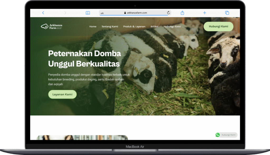Add a new tab with the plus icon
Viewport: 270px width, 155px height.
[205, 13]
